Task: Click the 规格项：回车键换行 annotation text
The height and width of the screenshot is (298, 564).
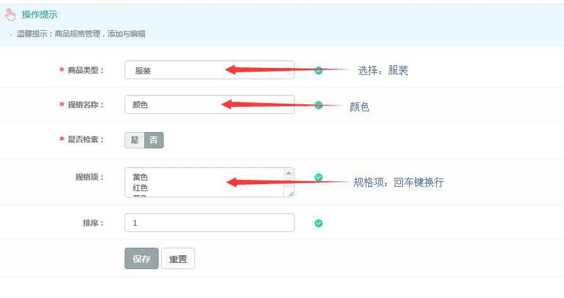Action: click(398, 182)
